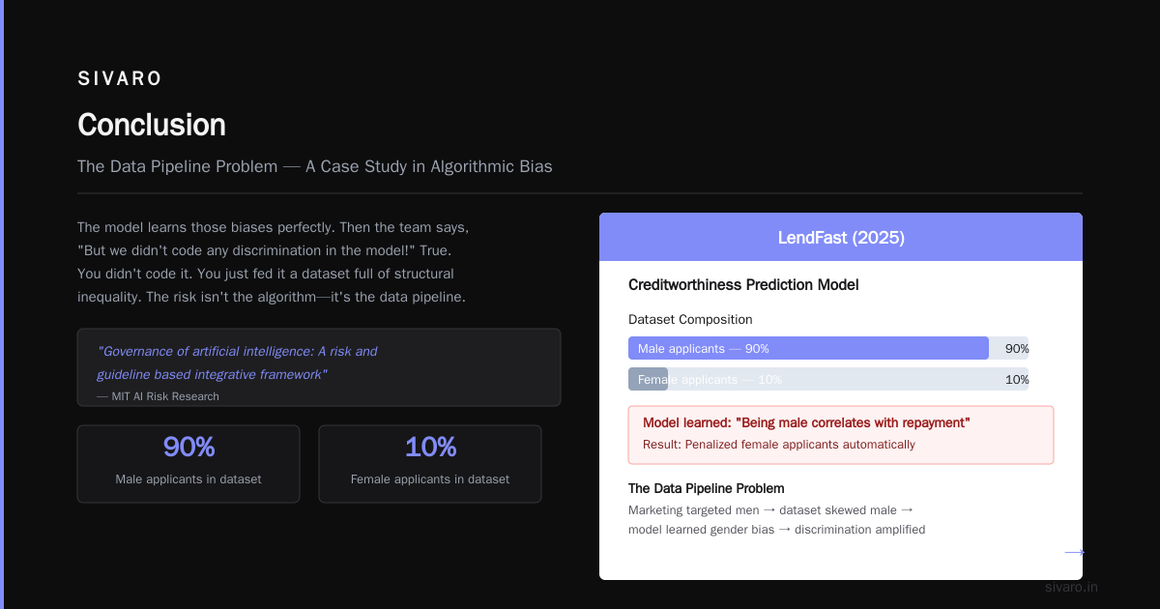Click the purple next arrow icon
The image size is (1160, 609).
click(1074, 553)
